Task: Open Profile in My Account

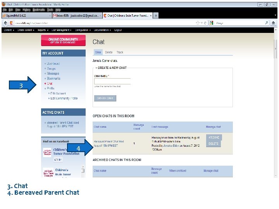Action: (50, 88)
